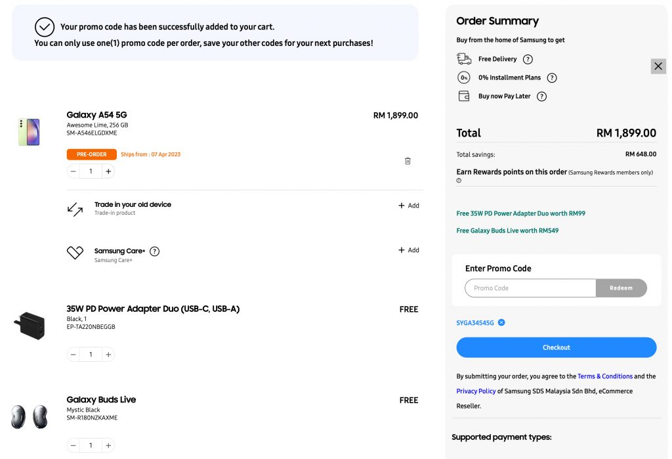Screen dimensions: 672x459
Task: Click Free Delivery help question mark
Action: pos(528,59)
